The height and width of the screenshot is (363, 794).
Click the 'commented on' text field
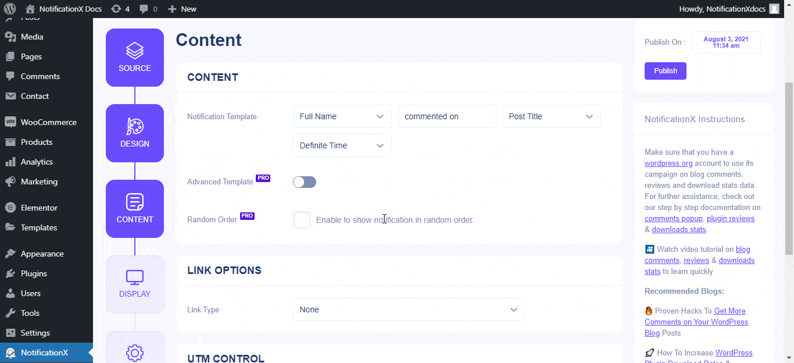[x=447, y=116]
